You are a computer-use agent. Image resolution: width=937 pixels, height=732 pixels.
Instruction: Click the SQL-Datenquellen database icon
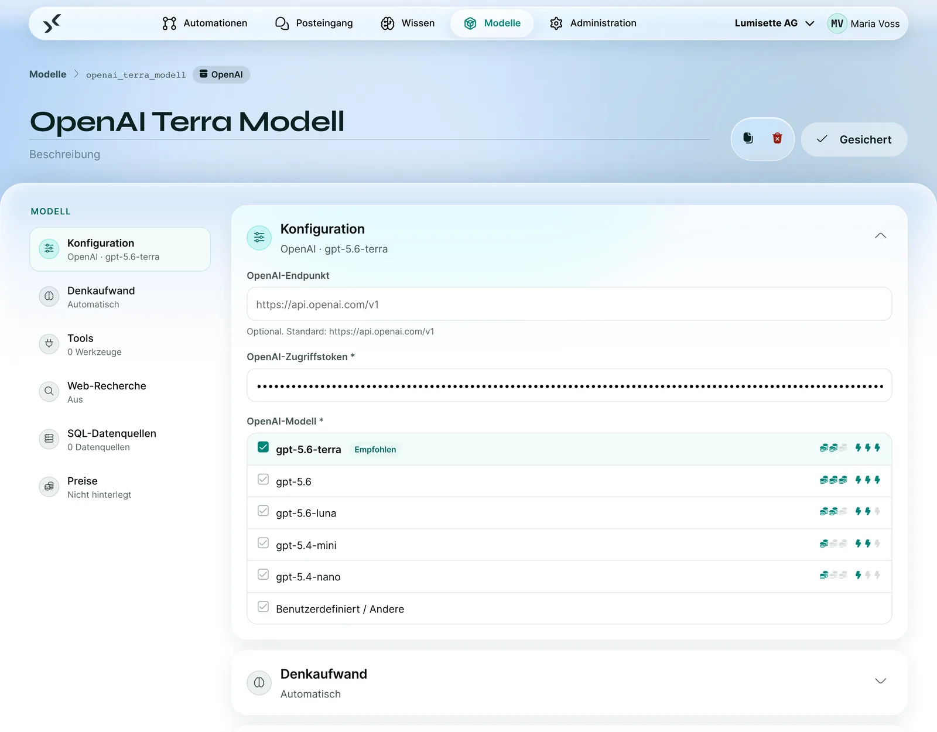coord(49,439)
